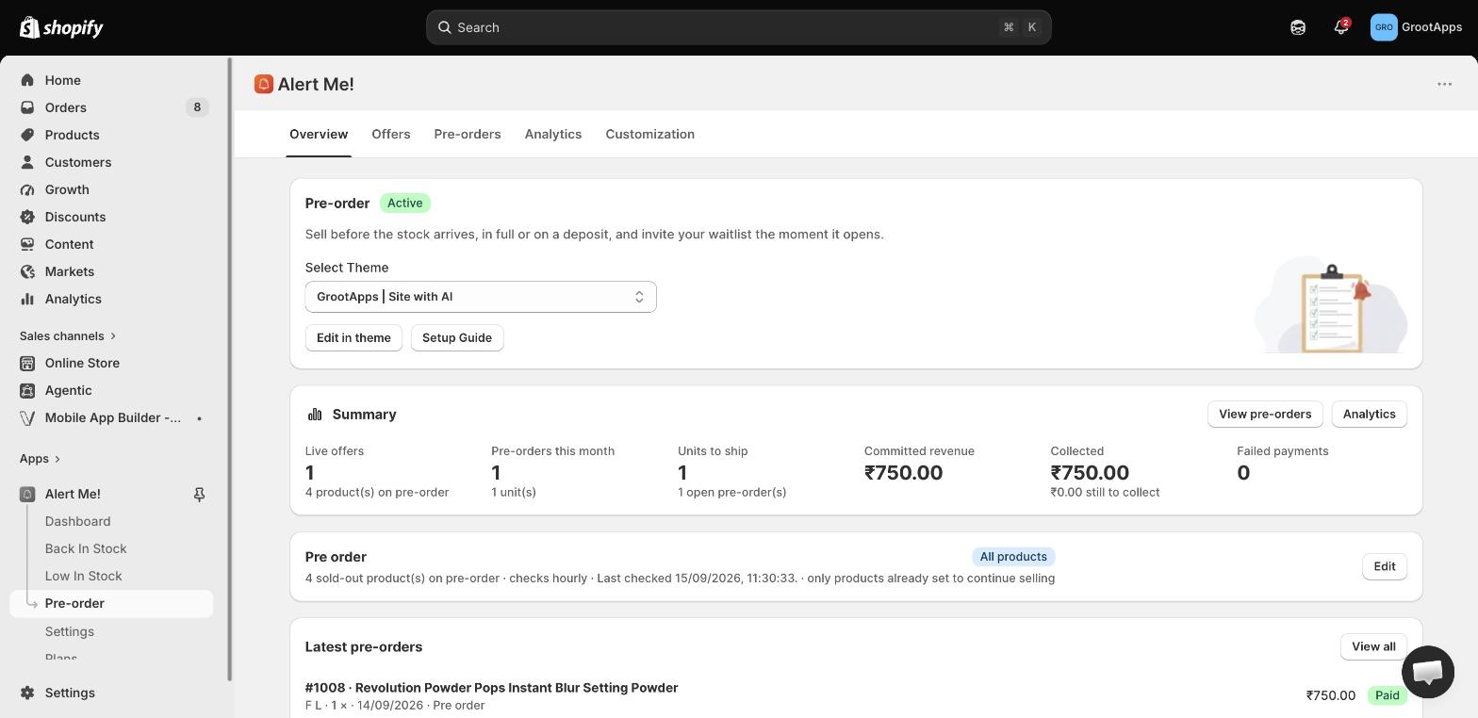Image resolution: width=1478 pixels, height=718 pixels.
Task: Click the Active status badge
Action: pyautogui.click(x=405, y=203)
